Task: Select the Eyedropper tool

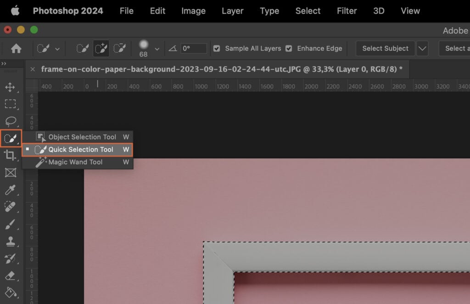Action: click(x=10, y=190)
